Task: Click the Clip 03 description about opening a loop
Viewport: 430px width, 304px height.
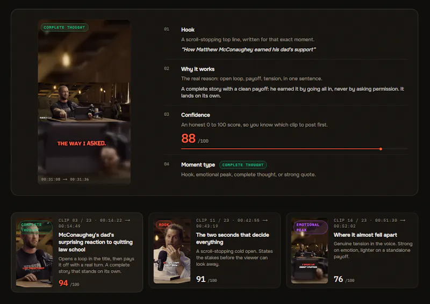Action: tap(96, 265)
